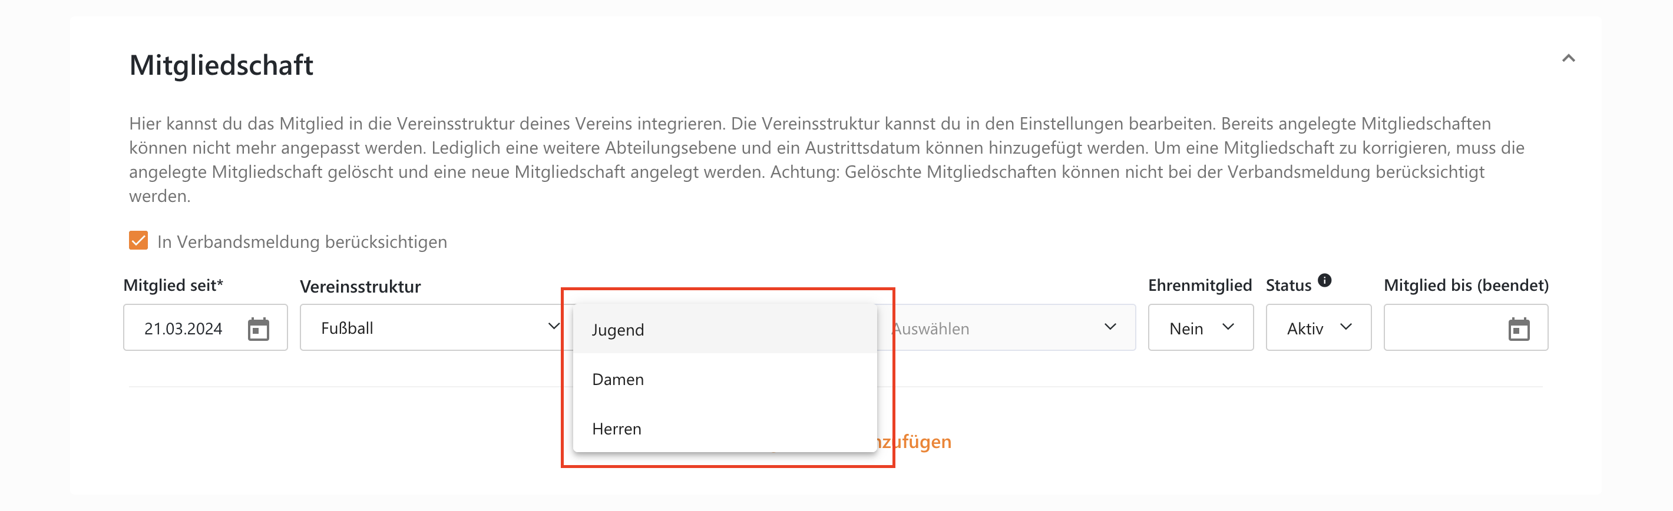1673x511 pixels.
Task: Open the Auswählen selection dropdown
Action: coord(1007,327)
